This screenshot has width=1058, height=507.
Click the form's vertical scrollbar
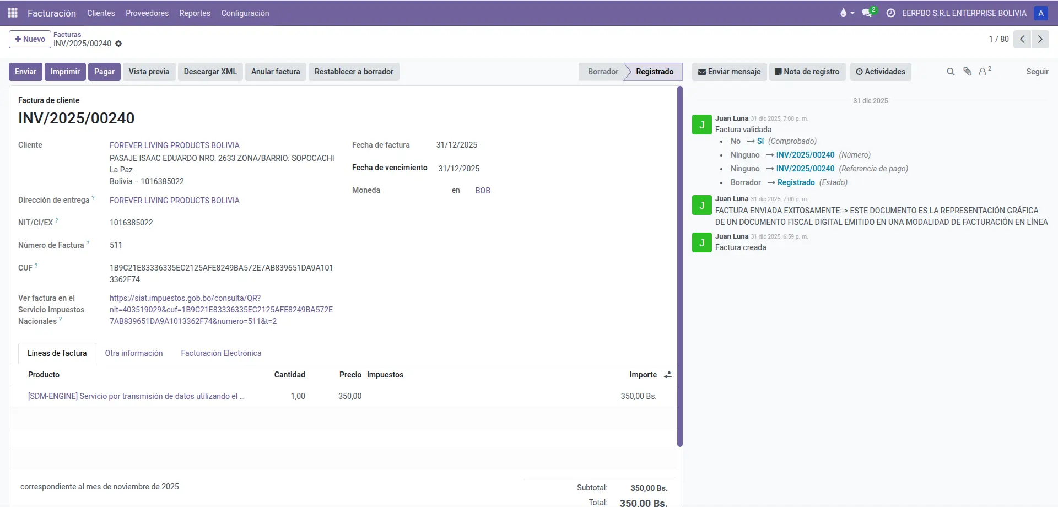(680, 265)
